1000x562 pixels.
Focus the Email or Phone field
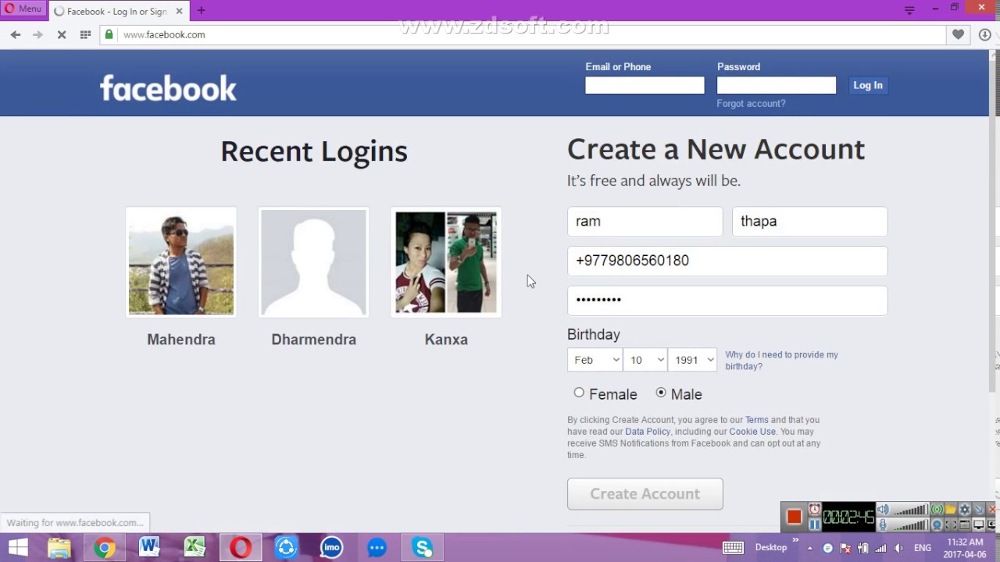645,85
